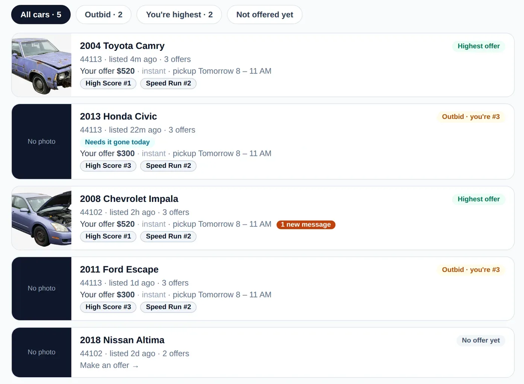Click '44113 · listed 1d ago · 3 offers'

[134, 283]
